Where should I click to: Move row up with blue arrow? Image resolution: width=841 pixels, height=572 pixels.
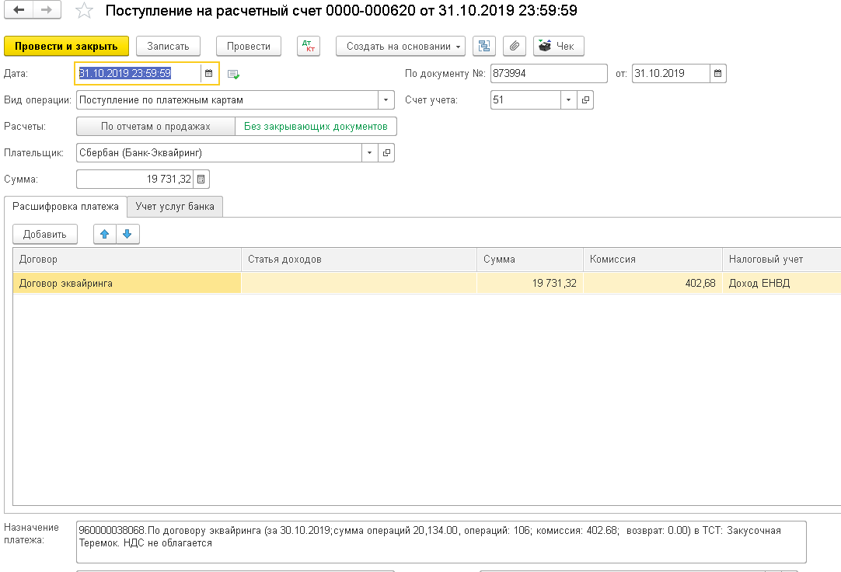tap(106, 234)
